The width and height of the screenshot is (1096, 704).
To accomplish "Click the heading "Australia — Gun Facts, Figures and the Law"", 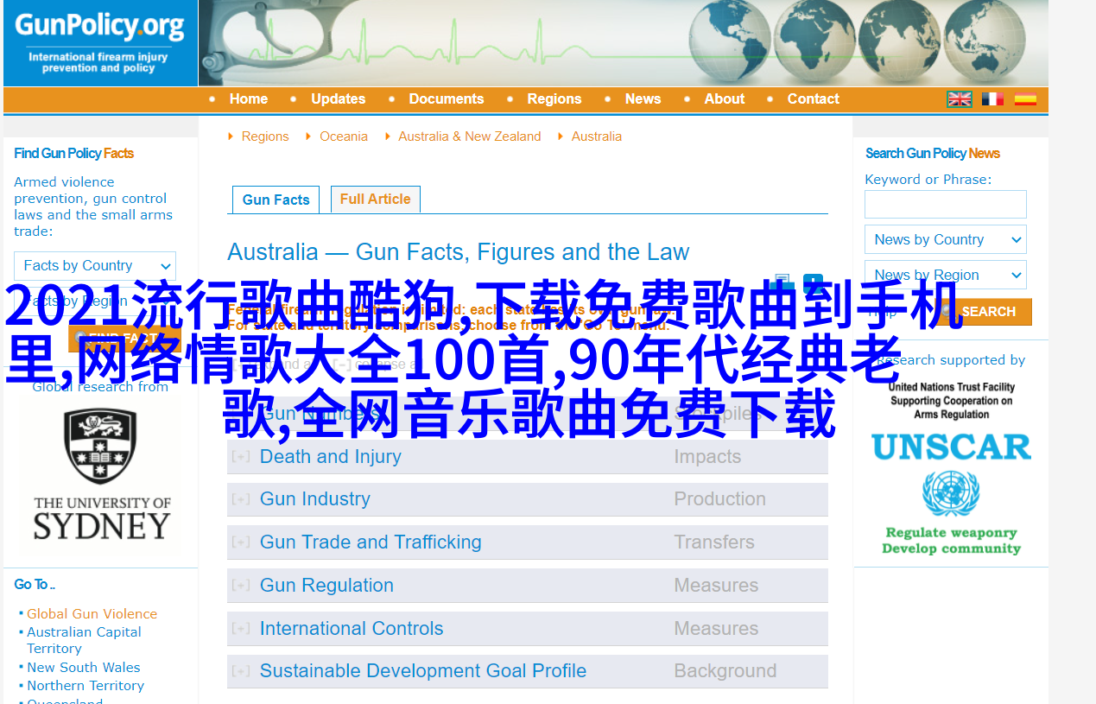I will 459,252.
